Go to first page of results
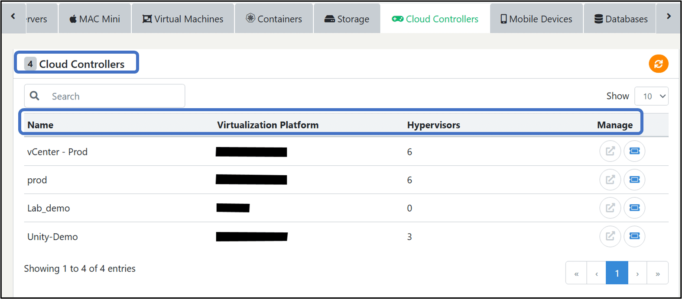This screenshot has height=299, width=682. click(576, 273)
